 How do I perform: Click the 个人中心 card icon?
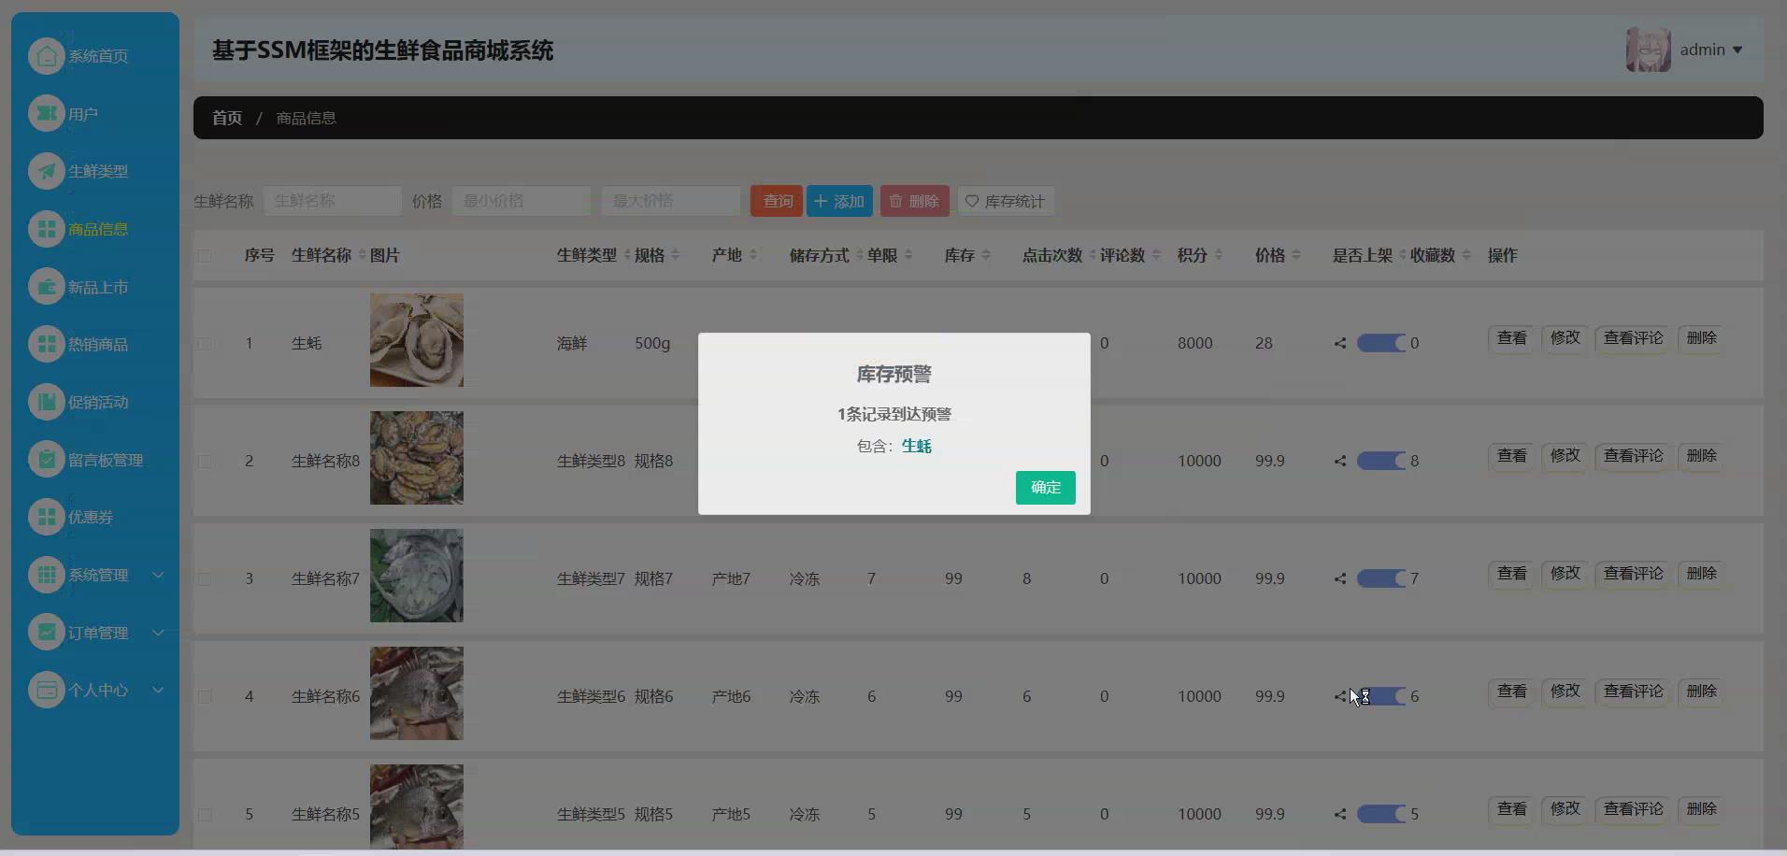tap(46, 690)
